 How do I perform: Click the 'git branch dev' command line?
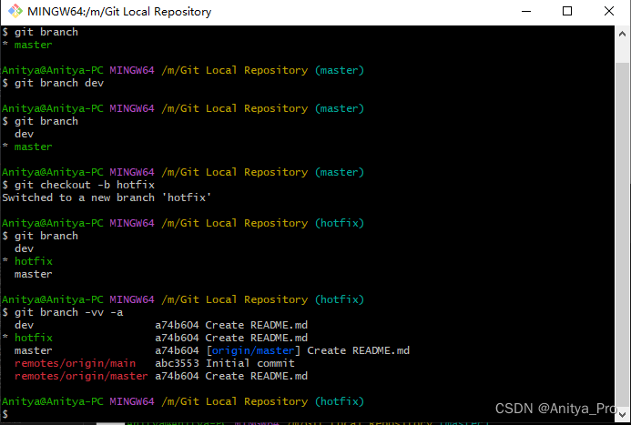tap(53, 83)
